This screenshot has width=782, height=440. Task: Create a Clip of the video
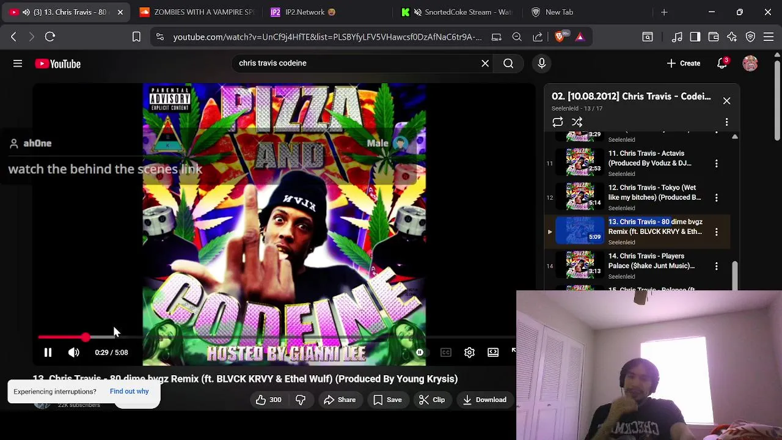(432, 400)
